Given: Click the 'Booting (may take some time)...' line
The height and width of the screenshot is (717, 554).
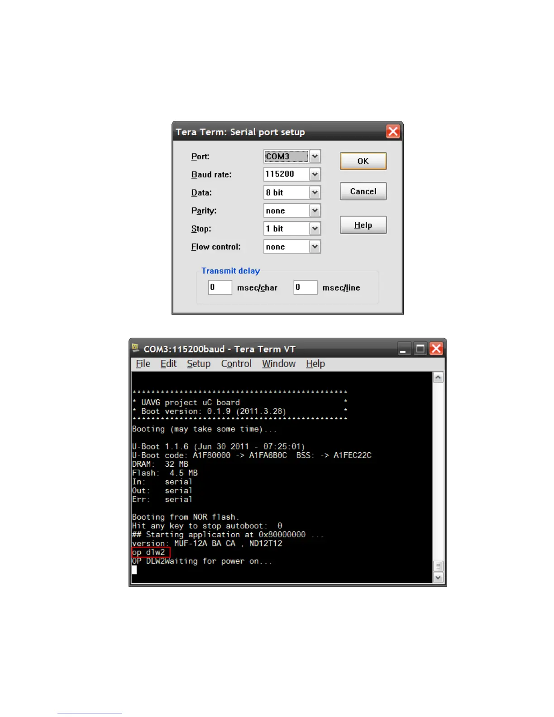Looking at the screenshot, I should tap(205, 429).
